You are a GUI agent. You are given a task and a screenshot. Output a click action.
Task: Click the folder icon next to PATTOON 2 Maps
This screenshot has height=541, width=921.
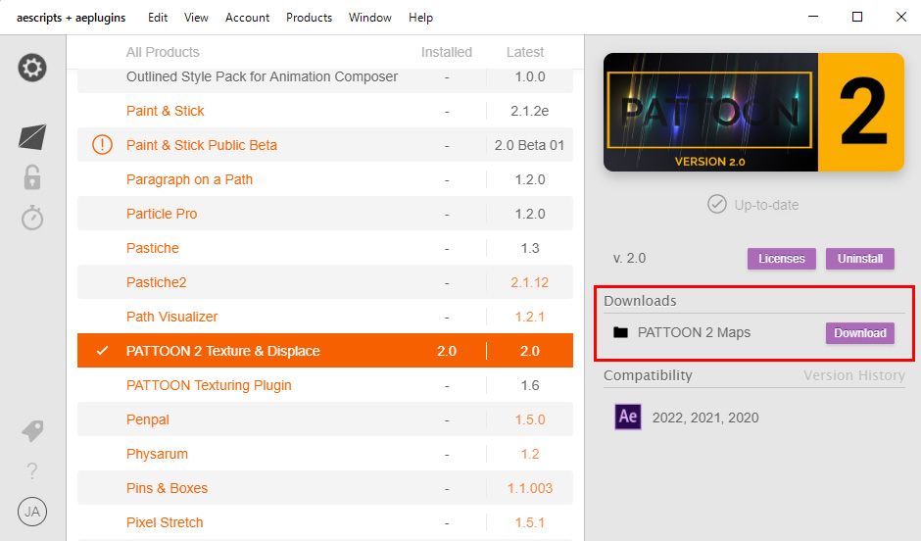[x=620, y=332]
